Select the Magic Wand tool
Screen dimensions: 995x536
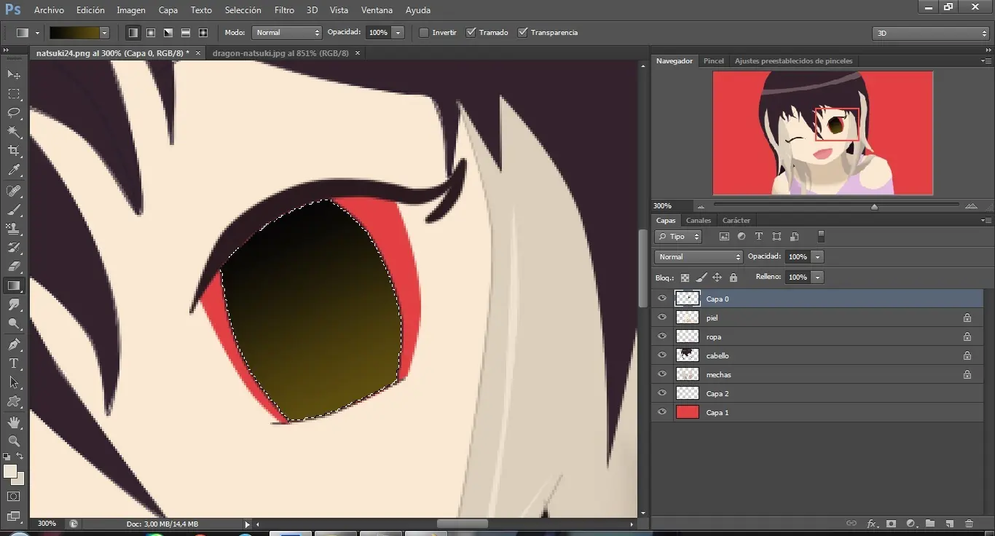coord(14,132)
